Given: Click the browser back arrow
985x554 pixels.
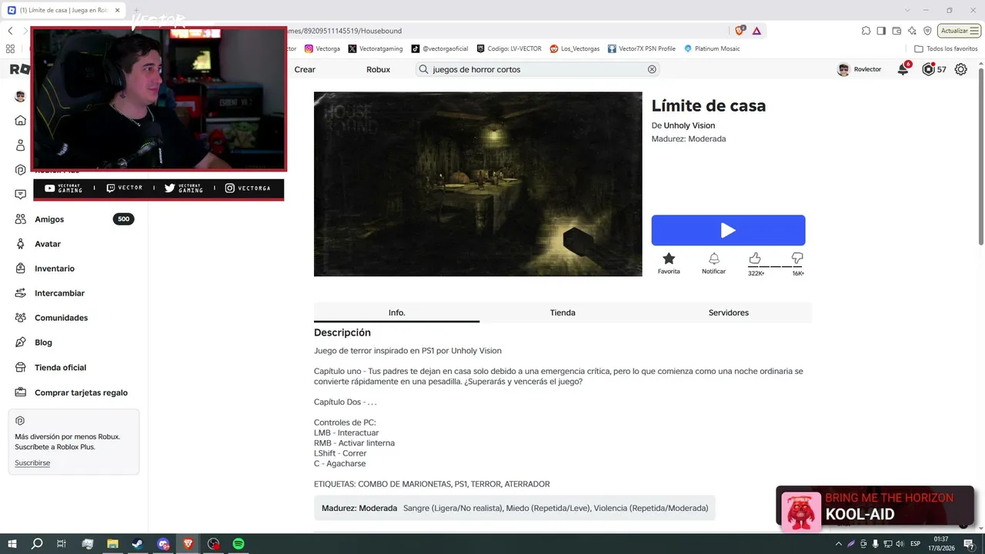Looking at the screenshot, I should pyautogui.click(x=10, y=31).
